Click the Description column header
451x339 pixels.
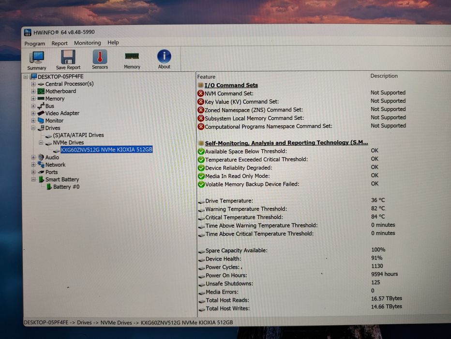384,76
